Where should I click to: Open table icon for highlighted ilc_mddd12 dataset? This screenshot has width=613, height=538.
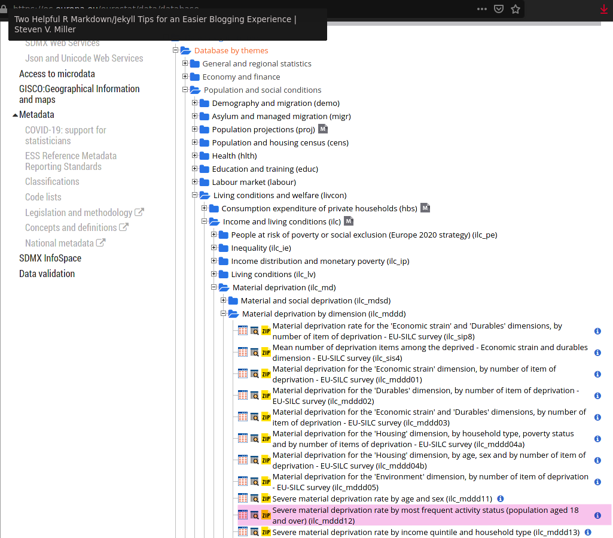[x=243, y=515]
